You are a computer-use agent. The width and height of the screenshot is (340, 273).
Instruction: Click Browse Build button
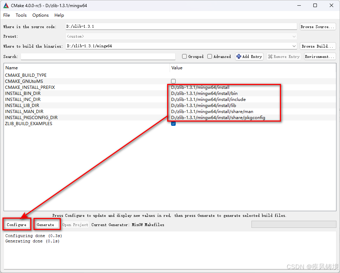click(318, 46)
